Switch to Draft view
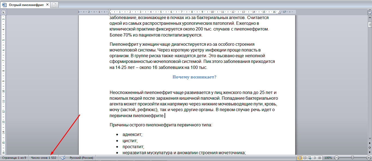372x161 pixels. (x=320, y=158)
